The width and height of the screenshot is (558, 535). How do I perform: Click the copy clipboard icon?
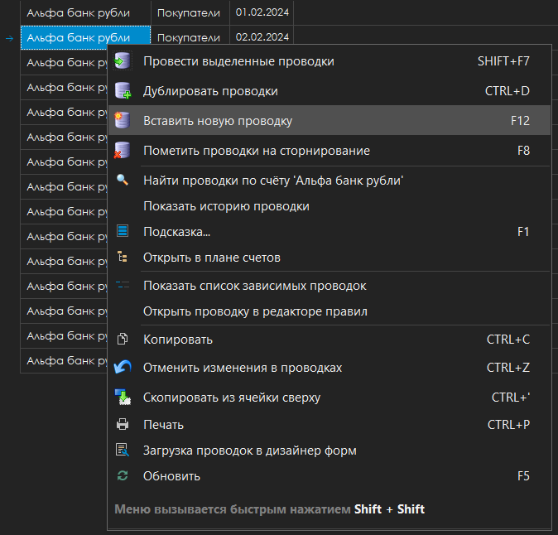pos(123,339)
